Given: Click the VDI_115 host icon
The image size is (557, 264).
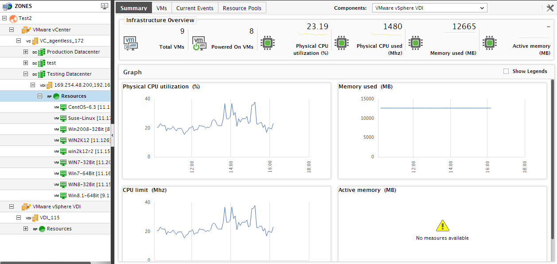Looking at the screenshot, I should pos(35,218).
